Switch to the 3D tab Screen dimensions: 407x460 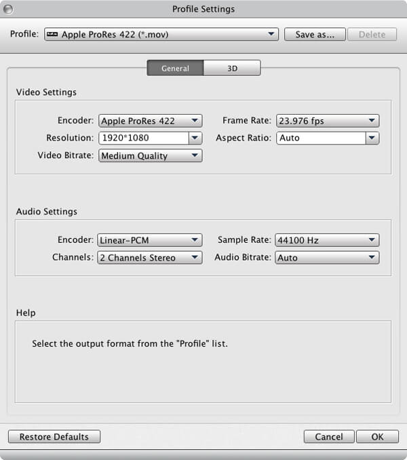232,68
